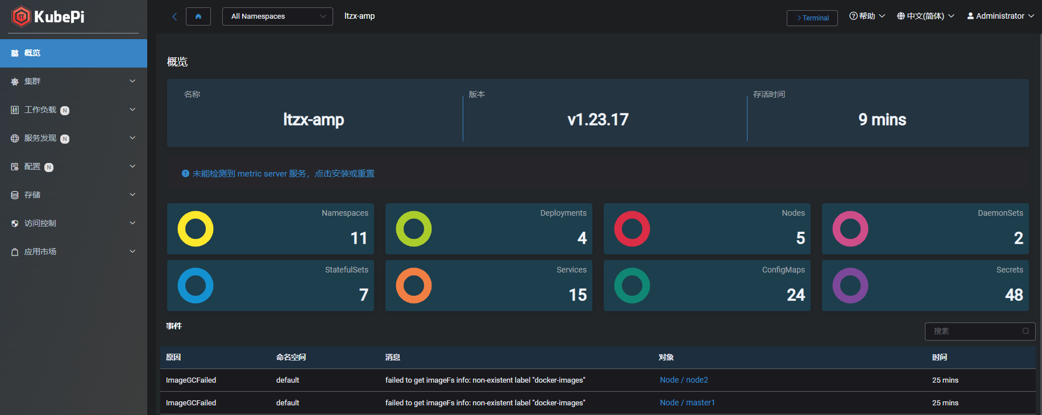Viewport: 1042px width, 415px height.
Task: Click the N badge next to 配置
Action: 49,167
